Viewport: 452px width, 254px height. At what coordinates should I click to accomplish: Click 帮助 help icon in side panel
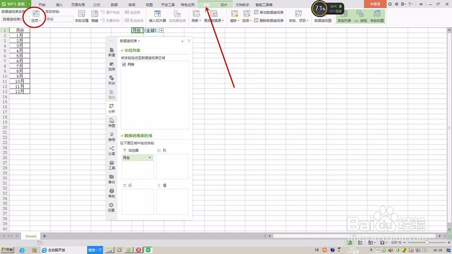[x=111, y=193]
